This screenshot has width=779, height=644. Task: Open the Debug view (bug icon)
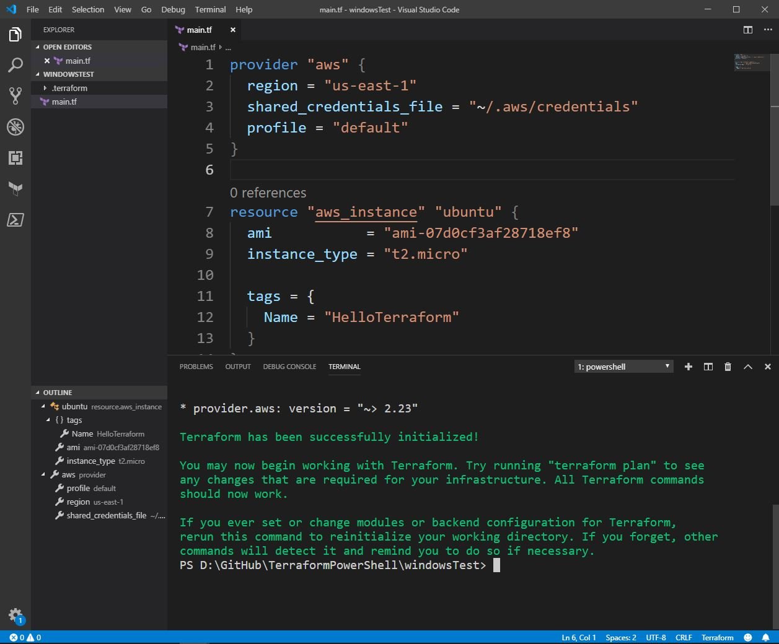(15, 127)
